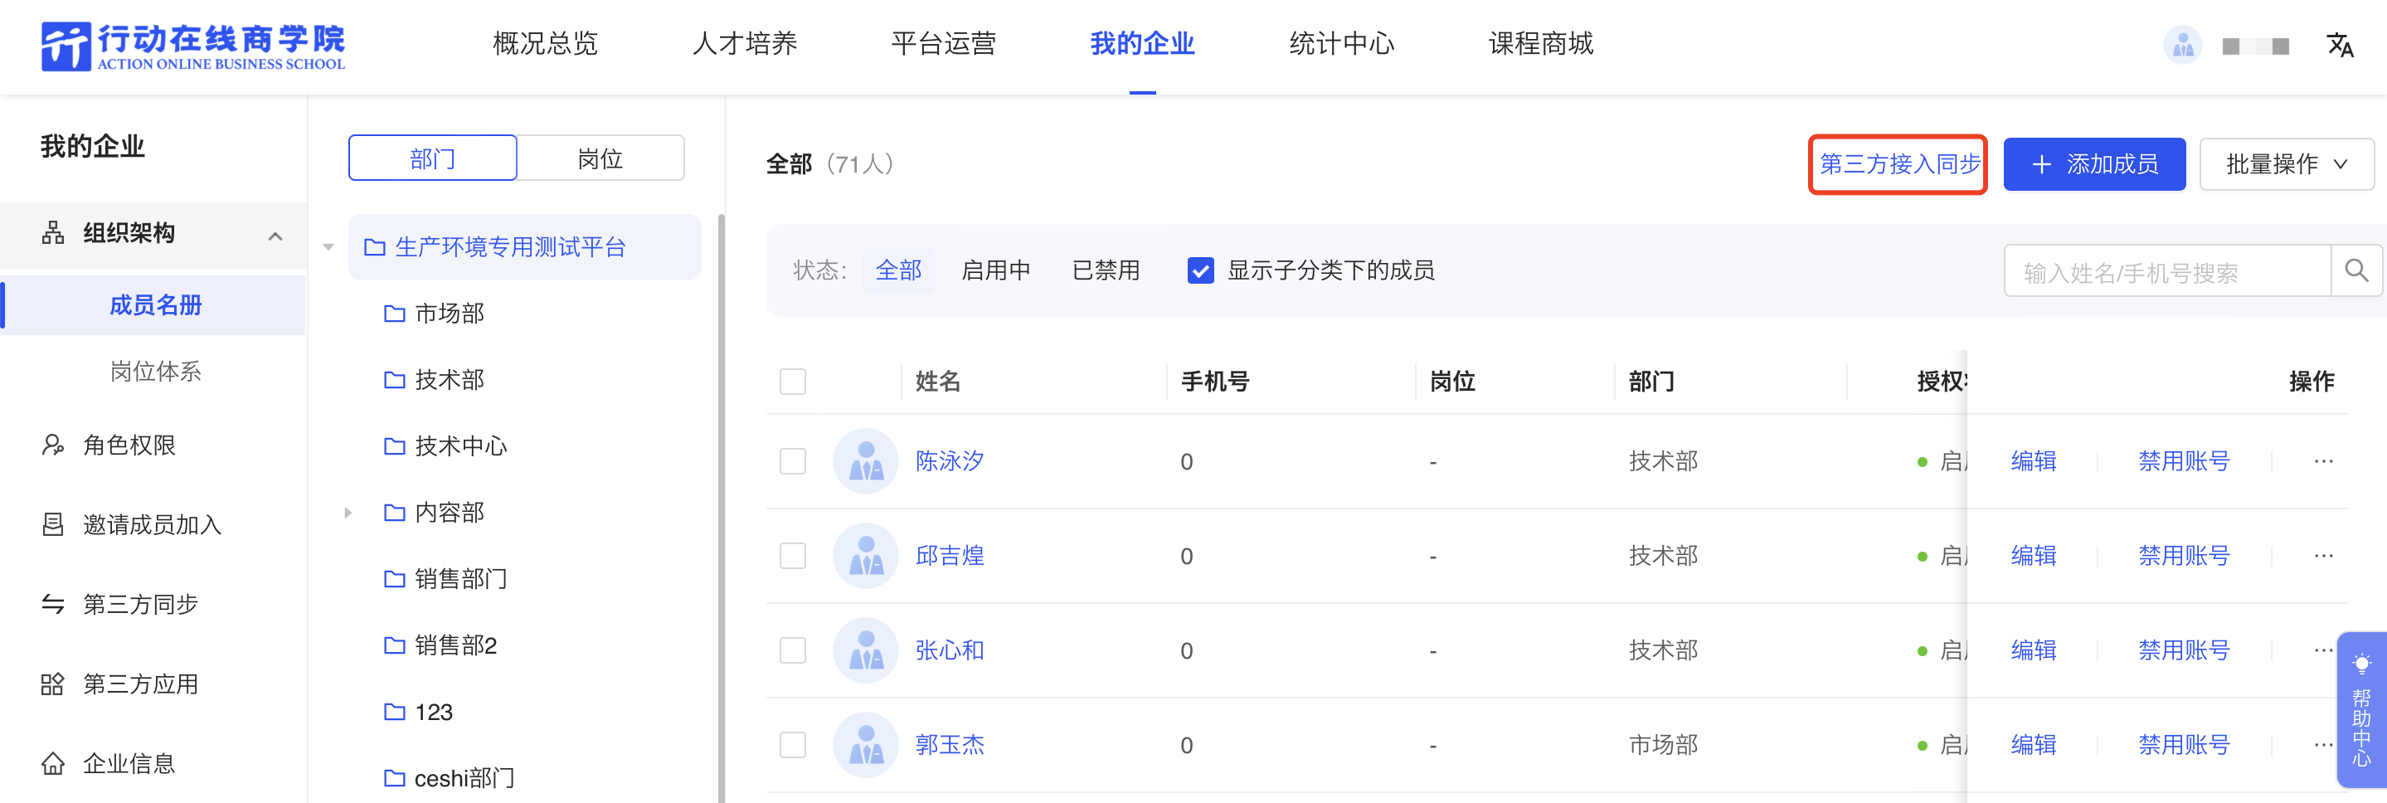Select 我的企业 in top navigation
This screenshot has height=803, width=2387.
pyautogui.click(x=1141, y=44)
